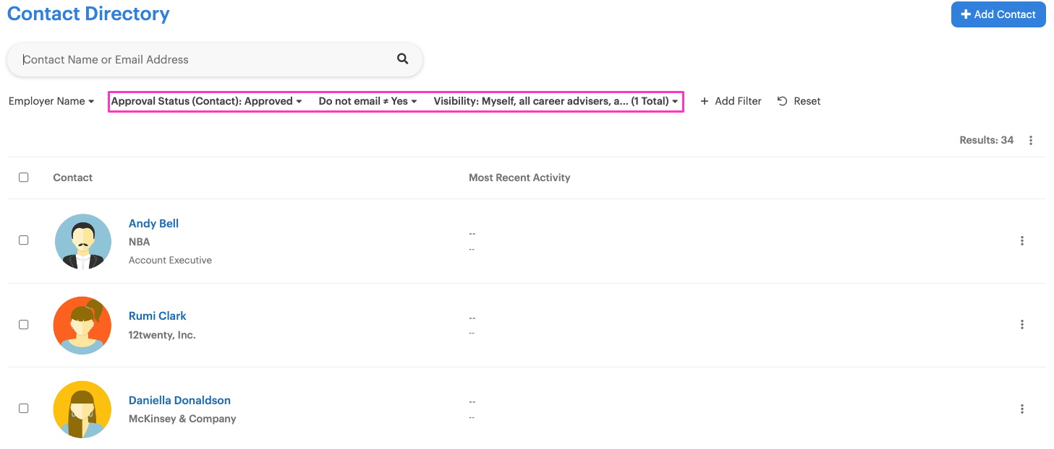Check the box for Rumi Clark
The height and width of the screenshot is (449, 1054).
pyautogui.click(x=24, y=325)
